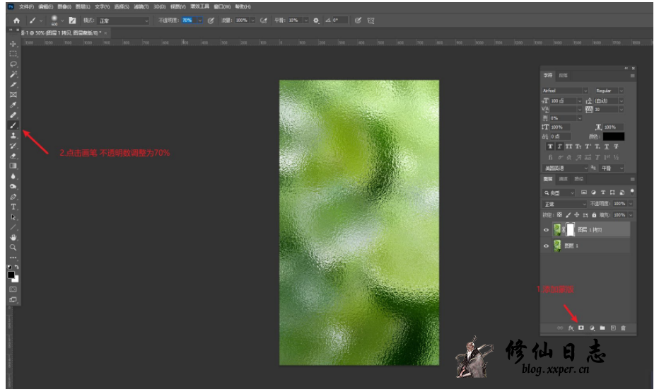
Task: Toggle visibility of 图层 1 layer
Action: [546, 246]
